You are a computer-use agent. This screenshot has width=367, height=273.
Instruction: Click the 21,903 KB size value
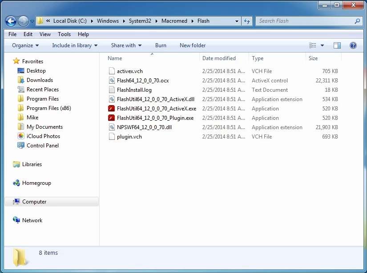pyautogui.click(x=327, y=127)
